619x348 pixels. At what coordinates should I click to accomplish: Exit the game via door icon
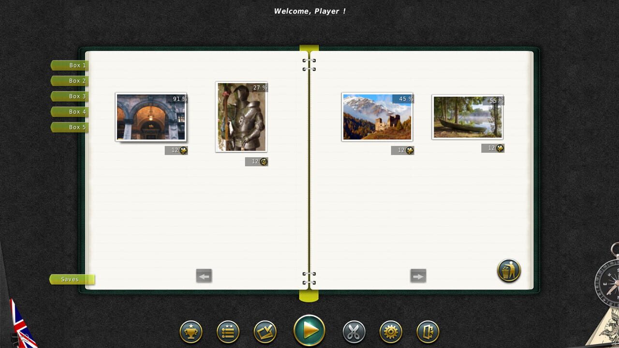[x=428, y=332]
